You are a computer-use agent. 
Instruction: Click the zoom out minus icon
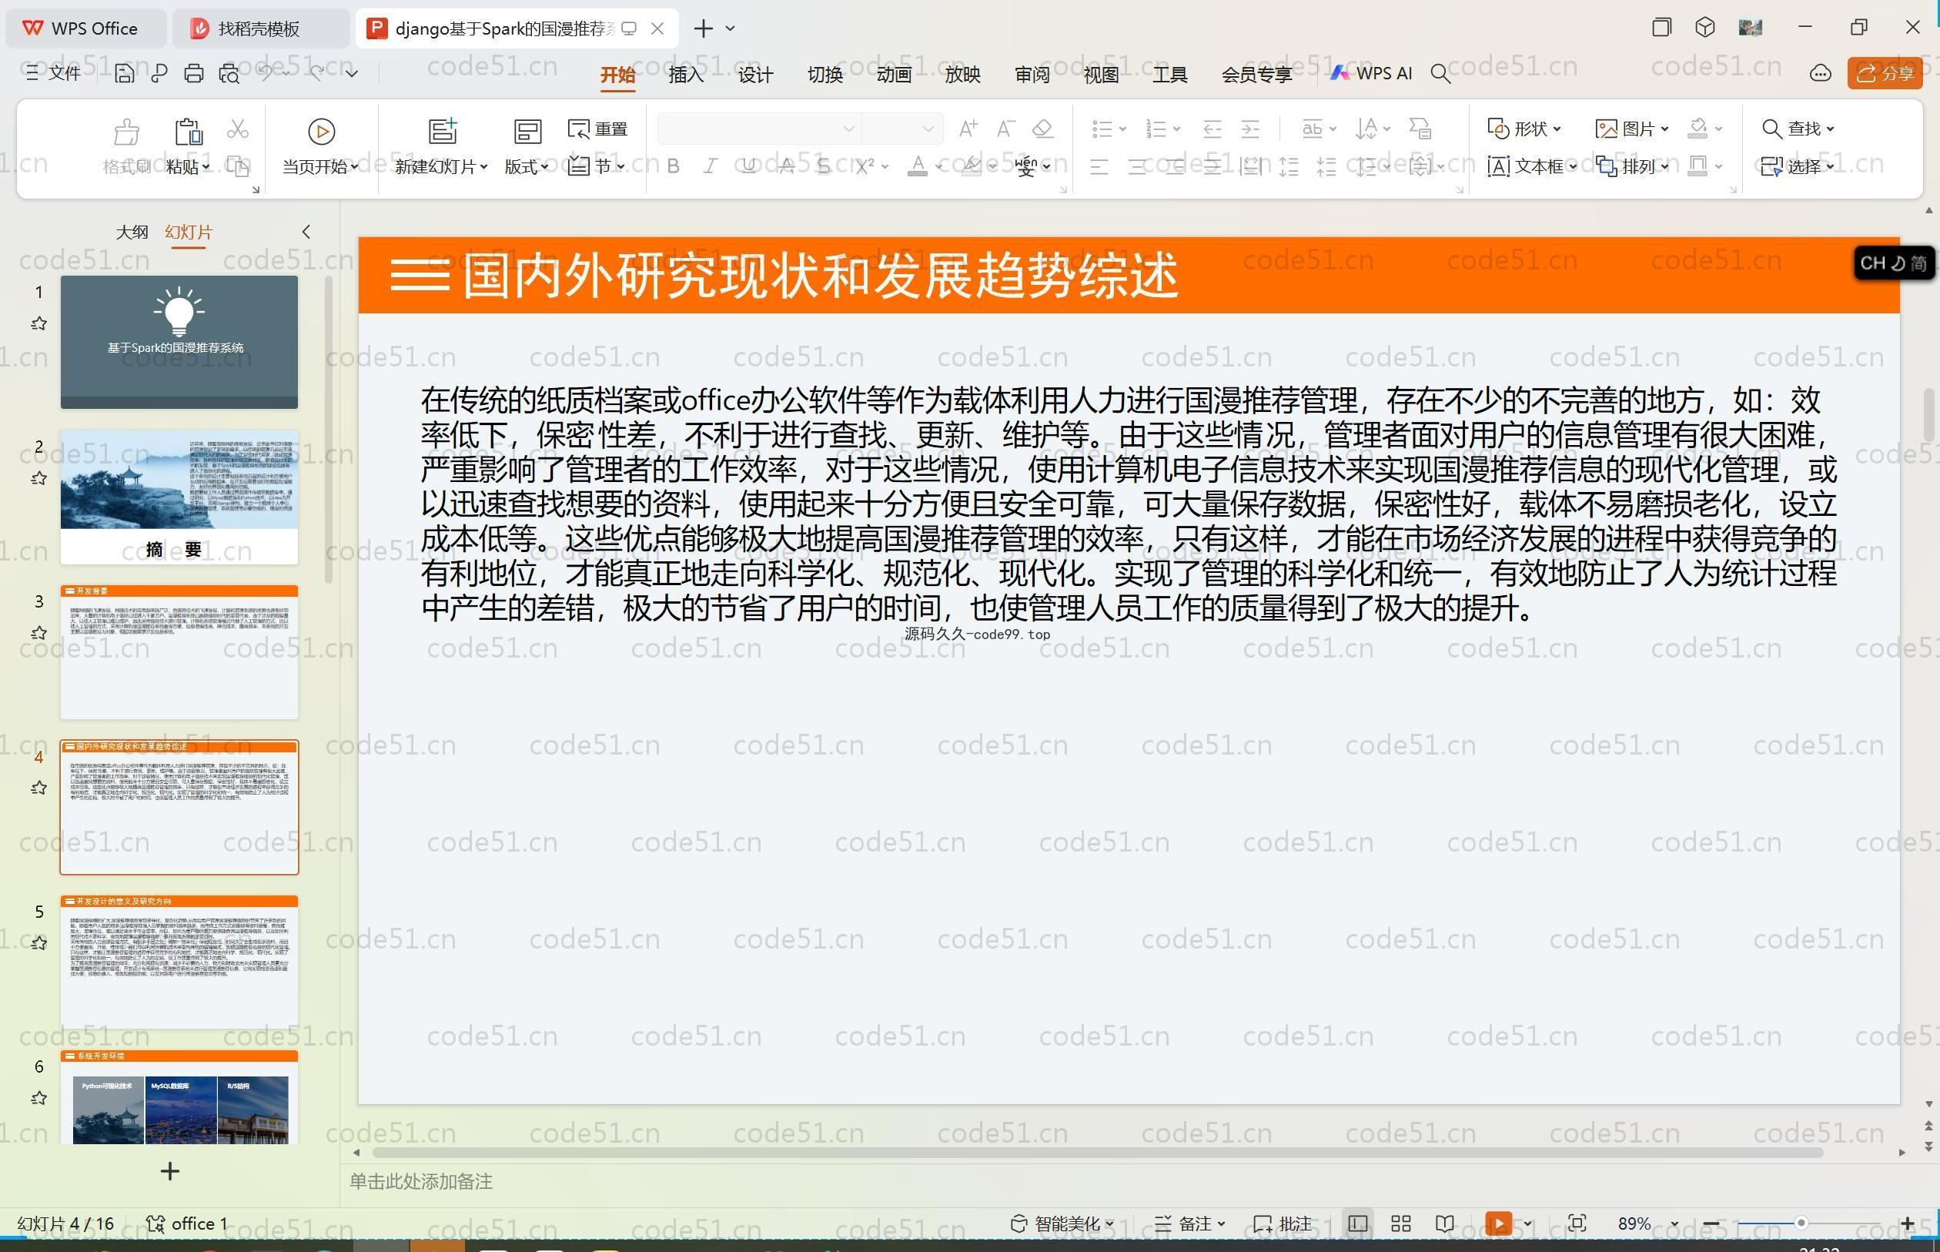click(1711, 1224)
